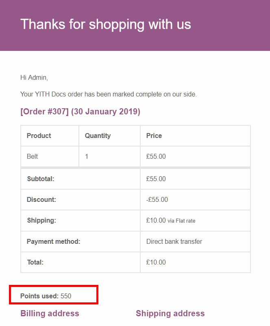Click the Total £10.00 amount
The height and width of the screenshot is (326, 270).
coord(156,262)
